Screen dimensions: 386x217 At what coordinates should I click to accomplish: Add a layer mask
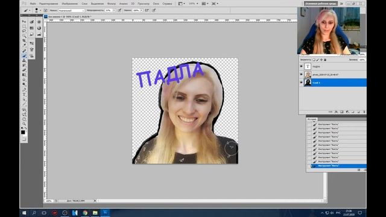click(x=342, y=112)
